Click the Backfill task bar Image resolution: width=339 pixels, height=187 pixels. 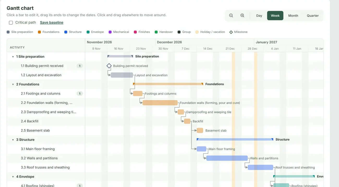[x=187, y=121]
